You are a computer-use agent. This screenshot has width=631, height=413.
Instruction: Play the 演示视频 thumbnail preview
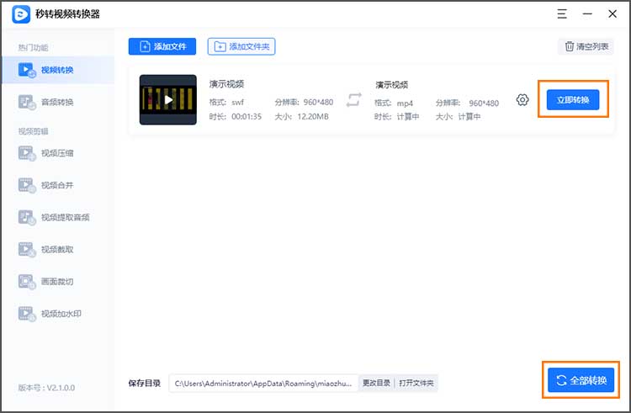(168, 100)
